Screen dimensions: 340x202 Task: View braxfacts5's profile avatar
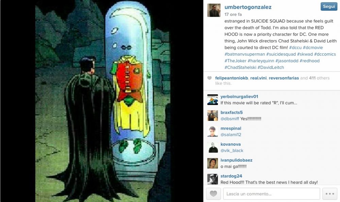(x=213, y=115)
